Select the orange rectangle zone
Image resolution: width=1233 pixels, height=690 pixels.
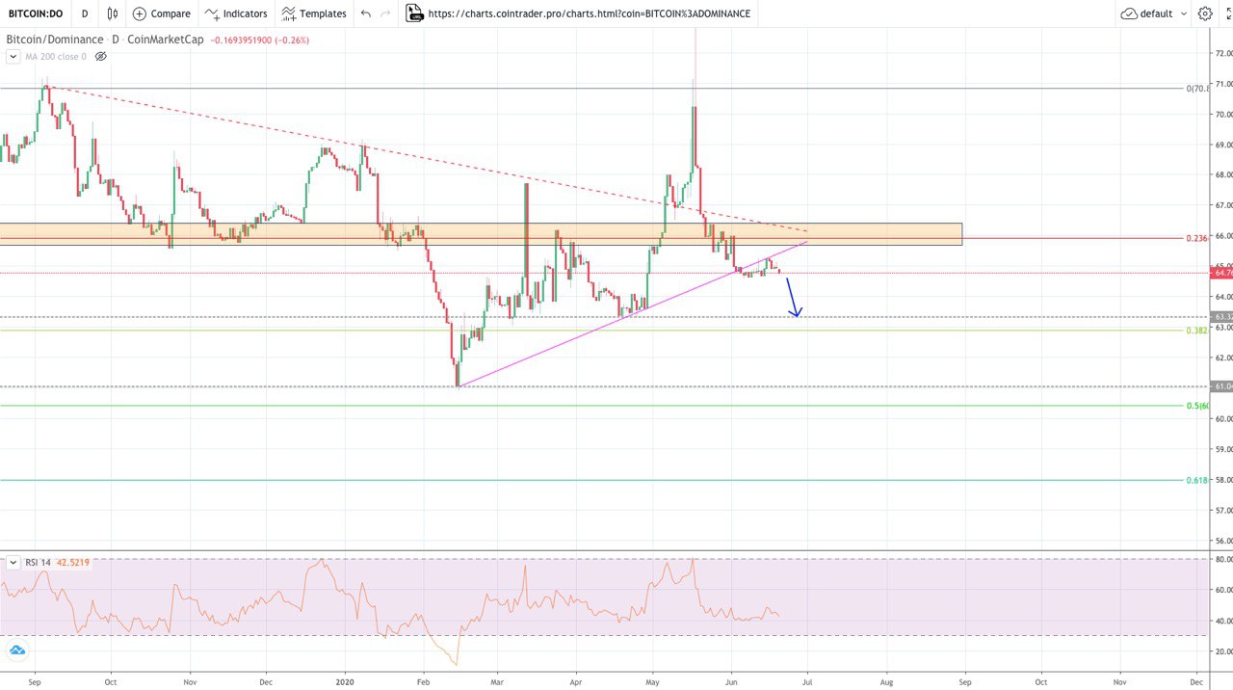click(481, 234)
